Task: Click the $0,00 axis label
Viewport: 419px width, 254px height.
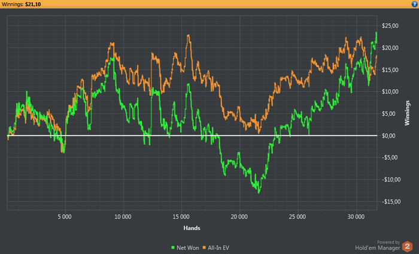Action: (x=388, y=136)
